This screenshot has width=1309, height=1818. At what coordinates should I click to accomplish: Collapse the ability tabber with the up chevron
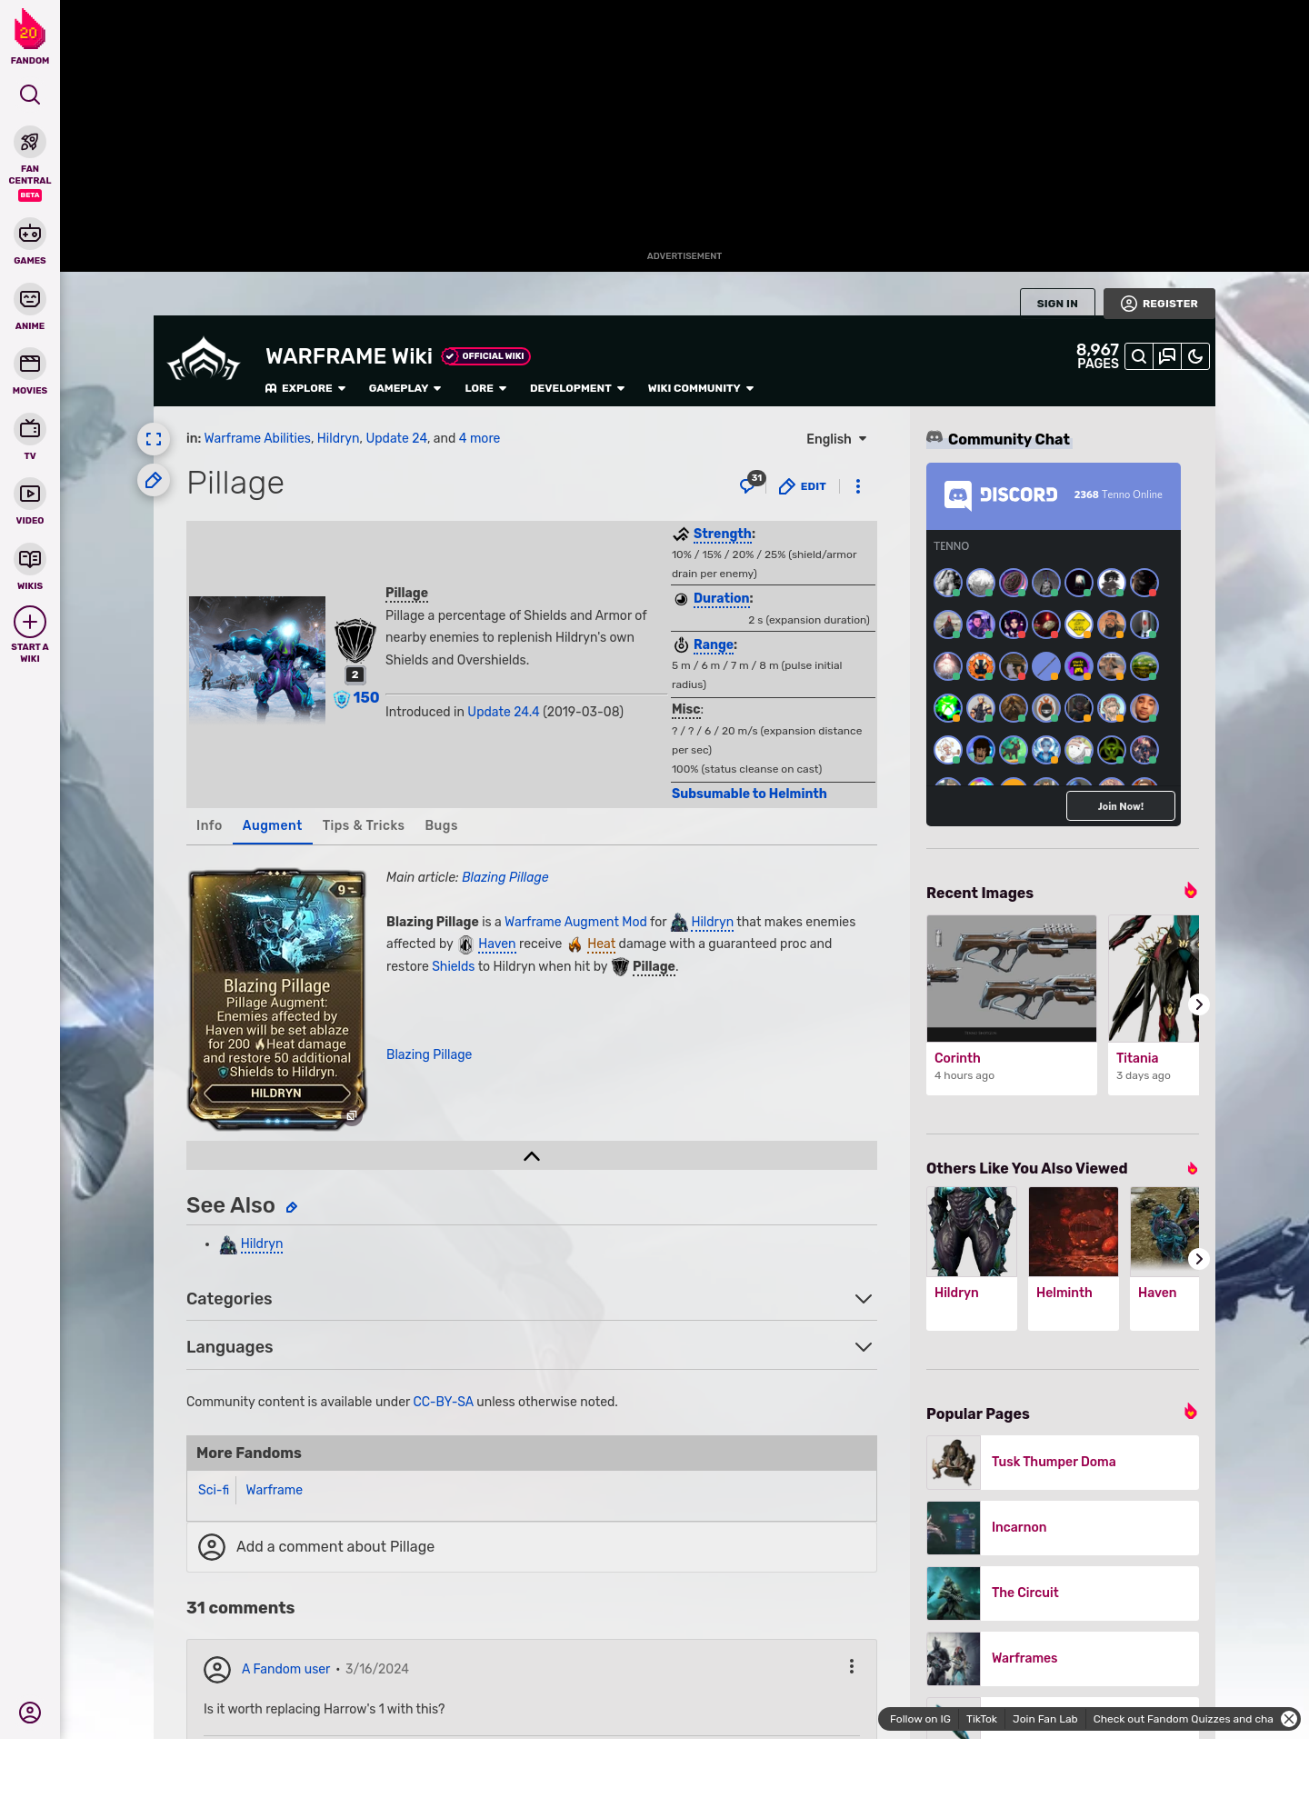[532, 1156]
